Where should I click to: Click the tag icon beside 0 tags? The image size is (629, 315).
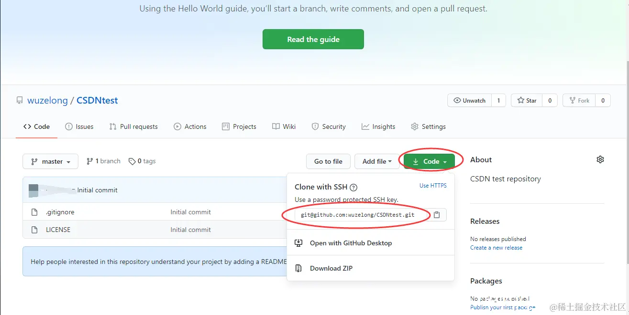click(x=132, y=161)
